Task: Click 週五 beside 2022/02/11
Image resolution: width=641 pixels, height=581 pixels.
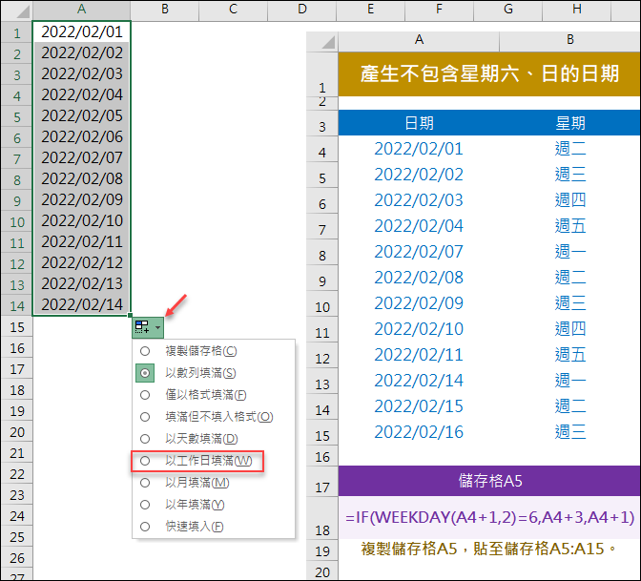Action: [569, 355]
